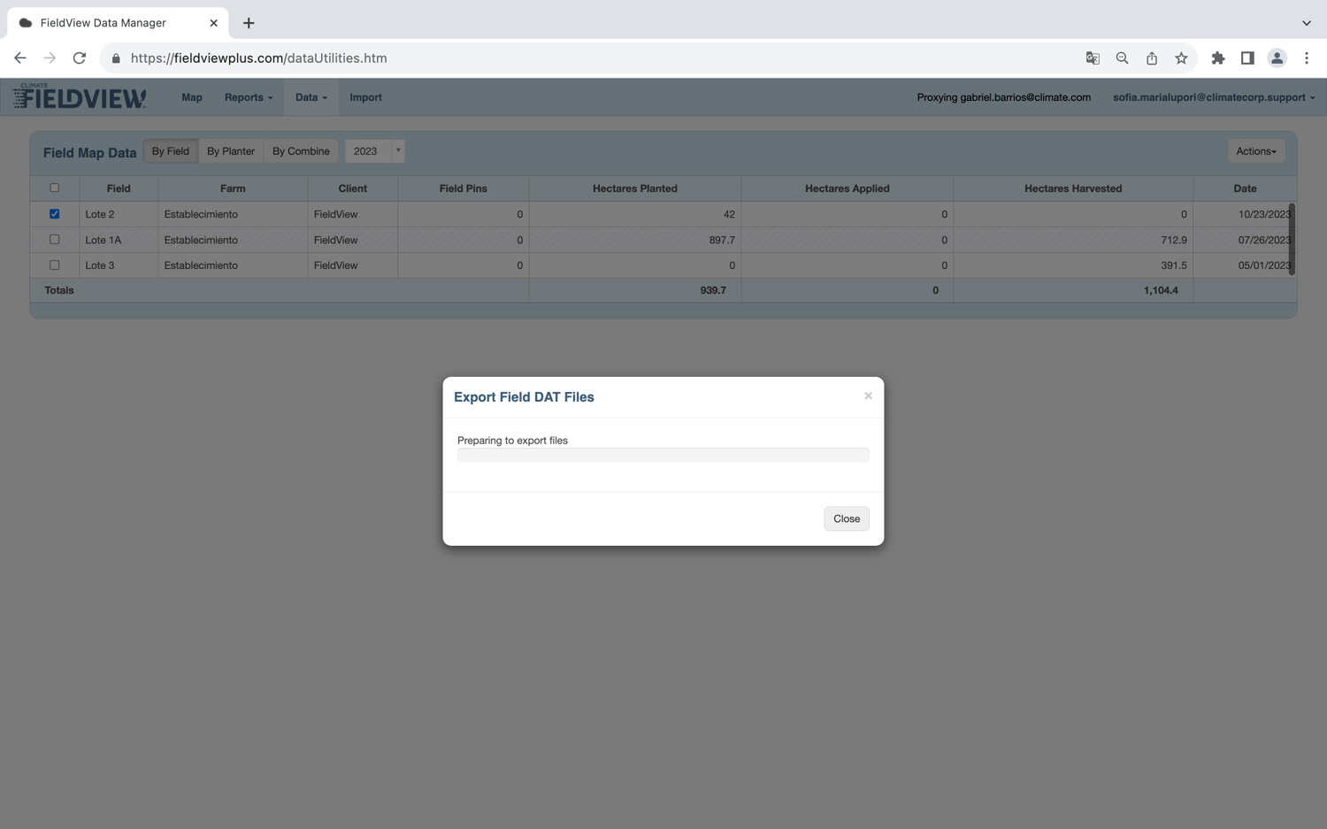The image size is (1327, 829).
Task: Go to the Map menu item
Action: 191,97
